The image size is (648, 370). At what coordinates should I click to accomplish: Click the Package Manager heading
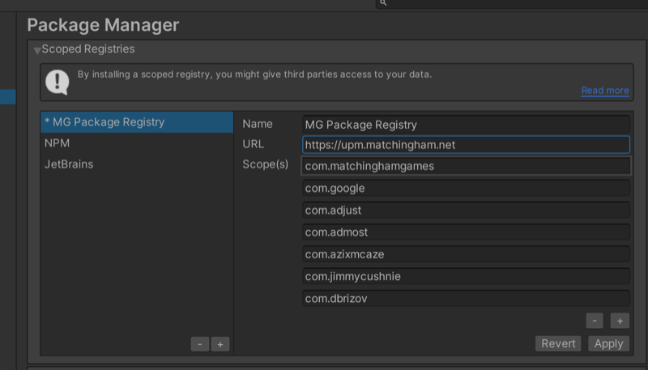(103, 25)
